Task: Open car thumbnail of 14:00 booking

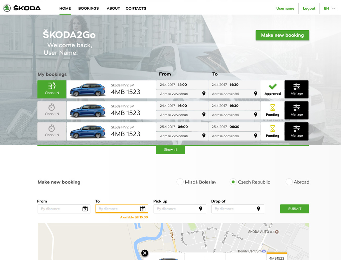Action: (87, 89)
